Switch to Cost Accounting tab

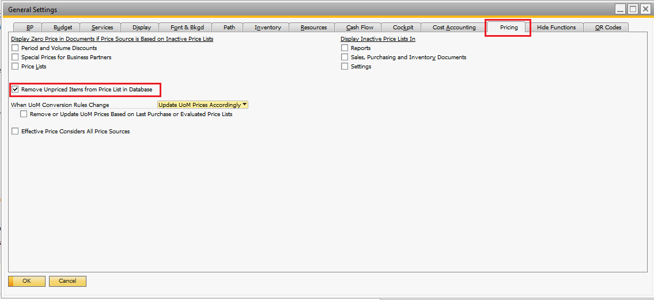pos(453,28)
